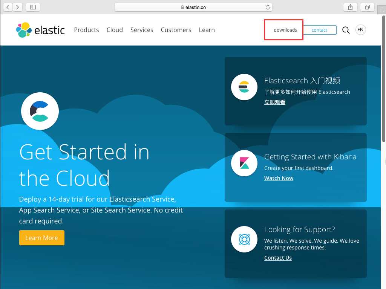Go back with Safari's back arrow
The image size is (386, 289).
point(8,7)
